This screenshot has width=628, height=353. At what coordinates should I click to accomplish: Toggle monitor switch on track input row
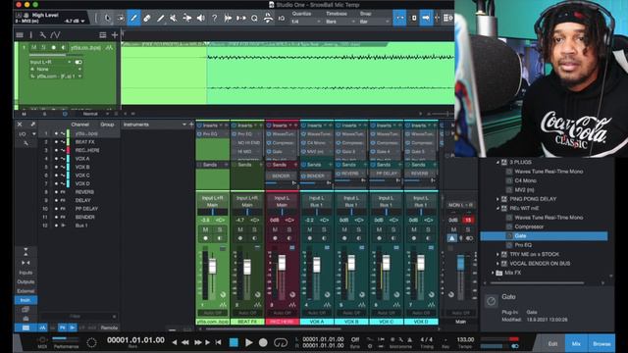[x=78, y=62]
